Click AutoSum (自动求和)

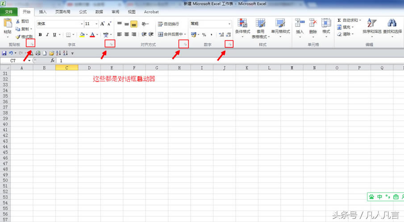point(349,21)
